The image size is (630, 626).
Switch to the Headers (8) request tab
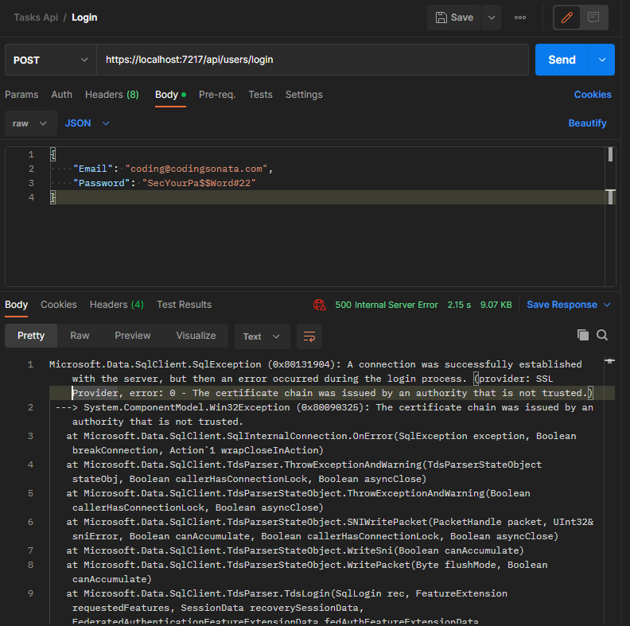[x=111, y=95]
